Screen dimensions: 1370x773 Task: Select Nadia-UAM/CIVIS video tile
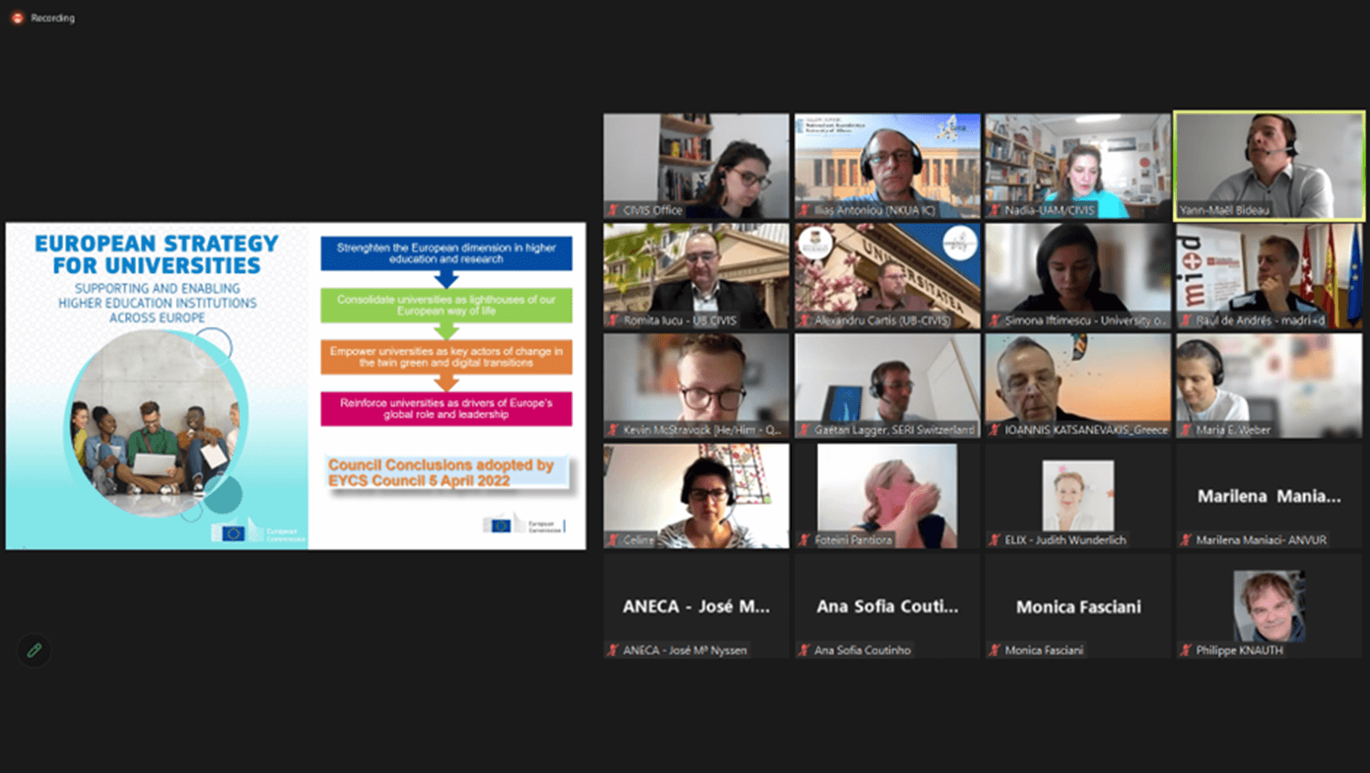[1078, 166]
